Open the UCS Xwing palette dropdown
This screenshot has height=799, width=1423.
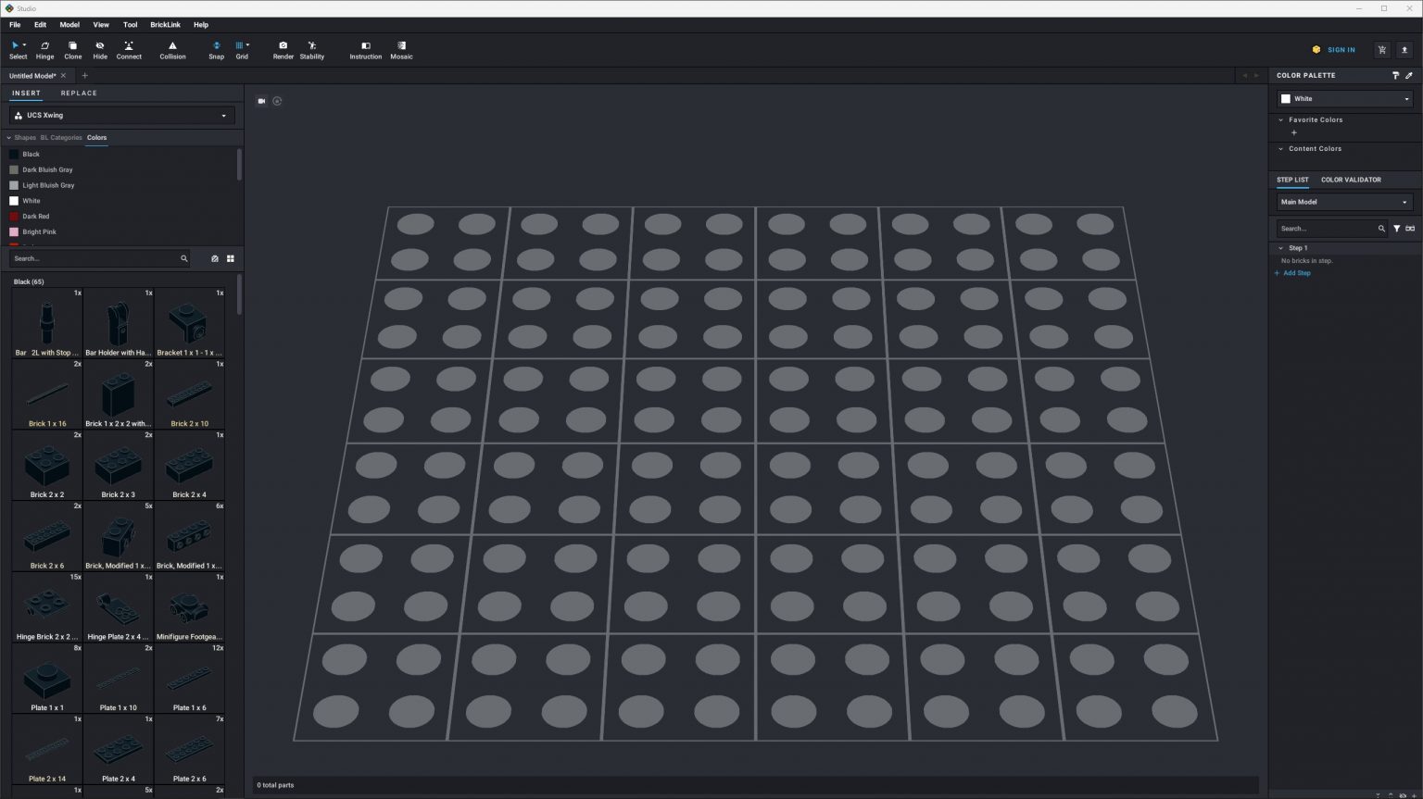pos(223,115)
